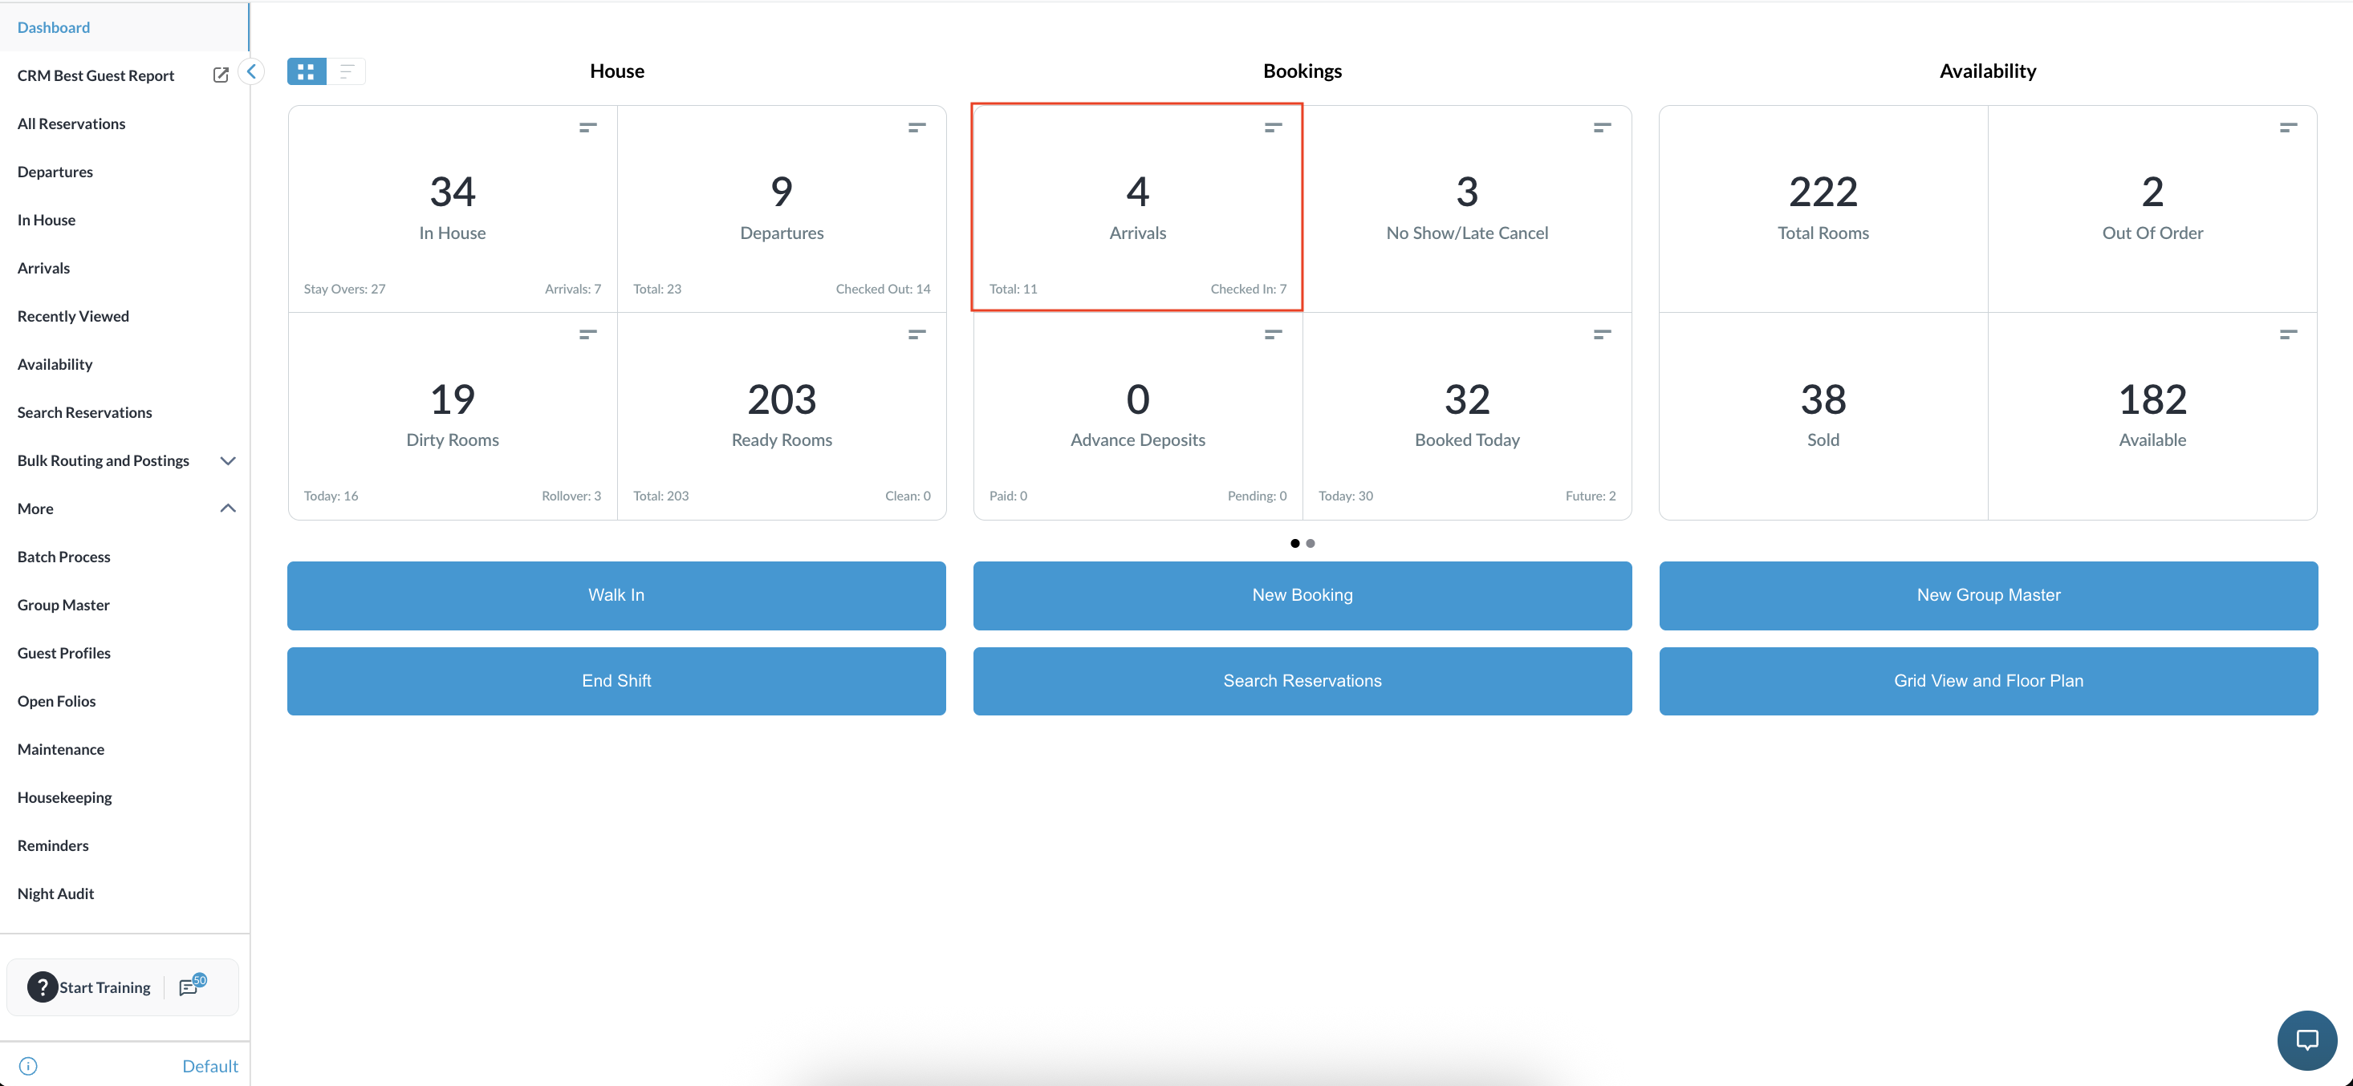Click the Default link

point(210,1066)
